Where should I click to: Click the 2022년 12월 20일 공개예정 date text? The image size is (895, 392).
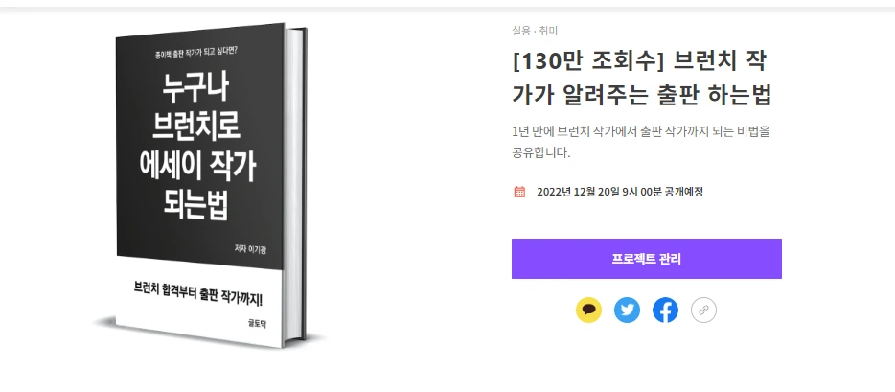point(620,192)
